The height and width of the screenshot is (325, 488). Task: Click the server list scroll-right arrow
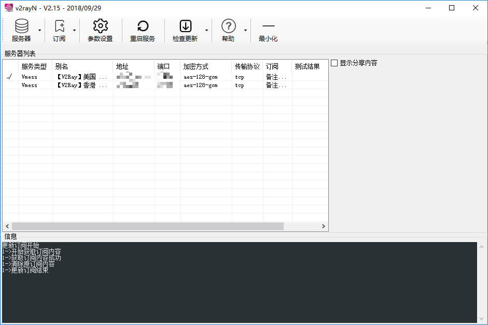324,226
